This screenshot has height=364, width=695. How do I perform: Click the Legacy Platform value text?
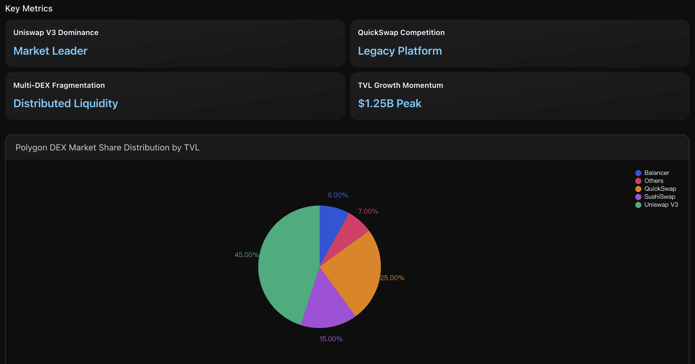tap(400, 51)
